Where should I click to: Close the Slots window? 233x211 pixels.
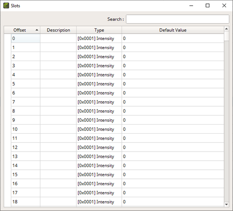224,6
